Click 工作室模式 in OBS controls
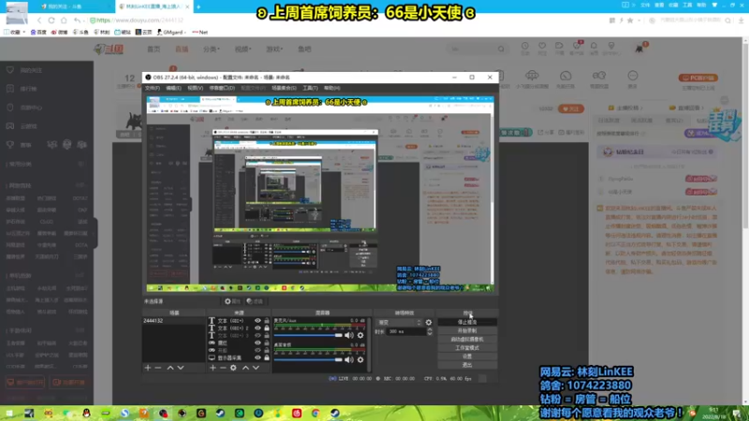The image size is (749, 421). (x=467, y=347)
